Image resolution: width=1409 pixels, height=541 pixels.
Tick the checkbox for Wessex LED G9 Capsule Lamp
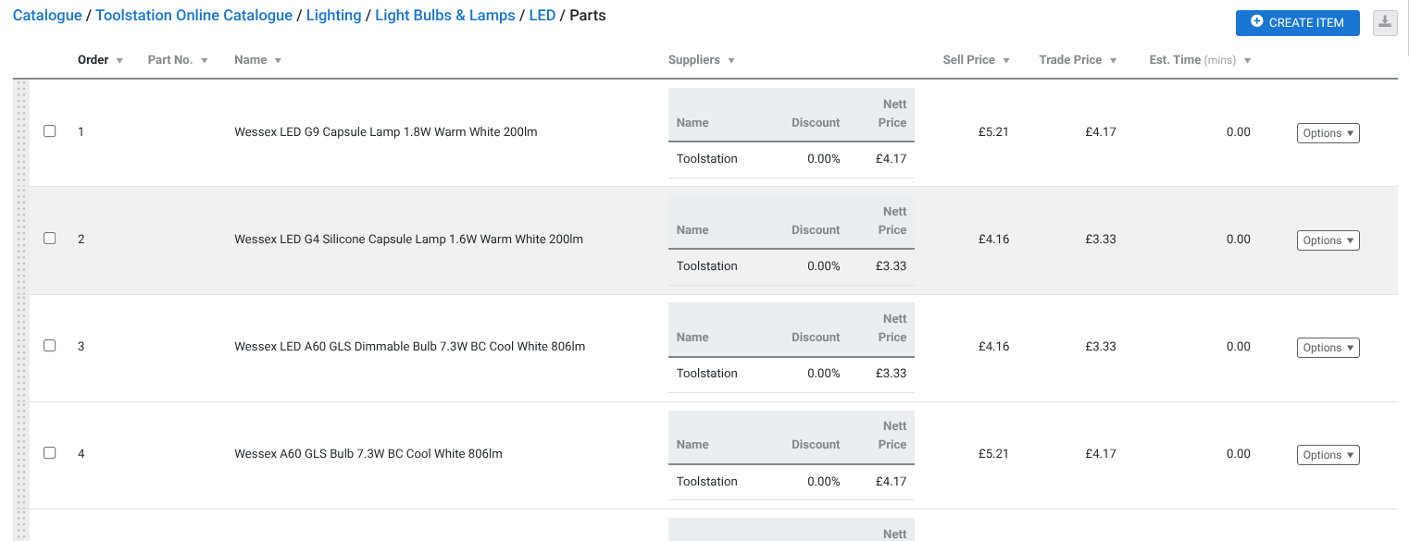click(x=50, y=131)
